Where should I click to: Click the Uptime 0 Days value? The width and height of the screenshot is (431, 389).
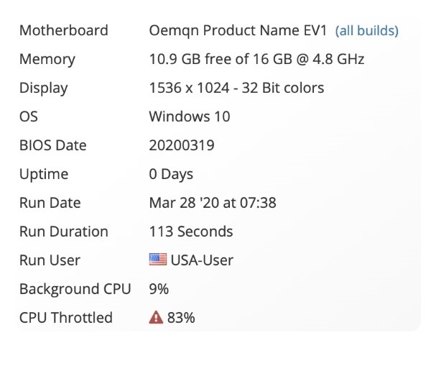click(x=171, y=174)
